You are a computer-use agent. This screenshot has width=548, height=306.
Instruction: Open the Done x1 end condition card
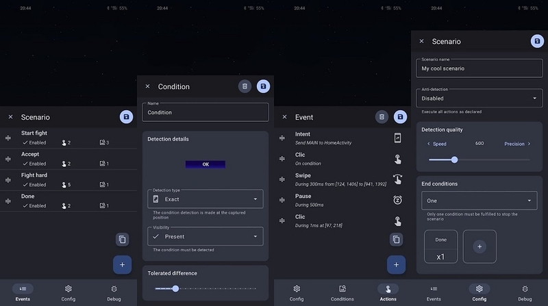click(440, 246)
